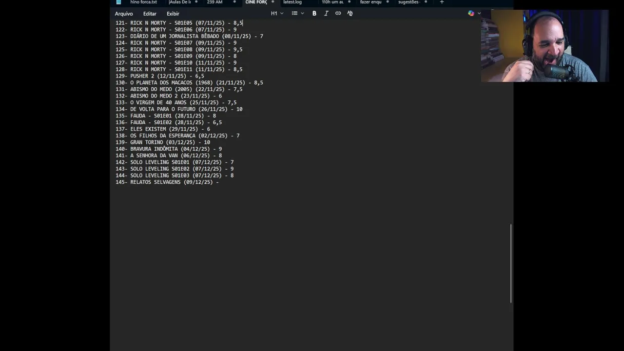This screenshot has width=624, height=351.
Task: Click line 126- RICK N MORTY - S01E09
Action: point(176,56)
